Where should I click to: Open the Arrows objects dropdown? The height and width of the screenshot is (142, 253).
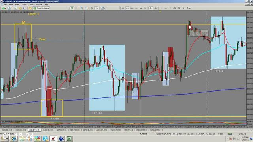[189, 8]
